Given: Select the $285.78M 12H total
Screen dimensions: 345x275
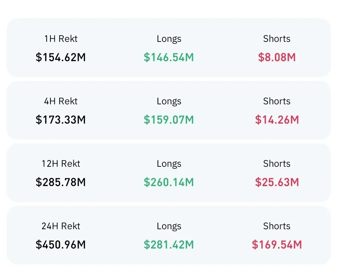Looking at the screenshot, I should point(61,182).
